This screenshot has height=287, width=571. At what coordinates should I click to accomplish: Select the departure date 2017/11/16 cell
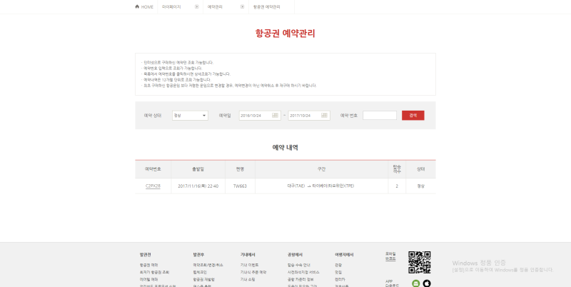click(x=198, y=186)
